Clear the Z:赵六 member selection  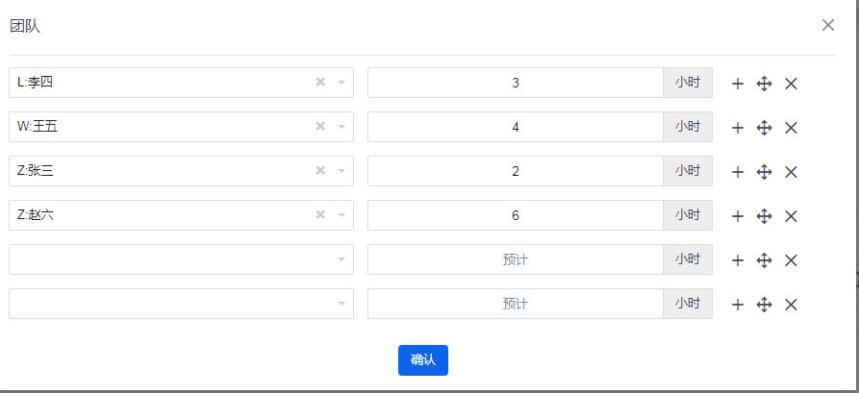[320, 215]
